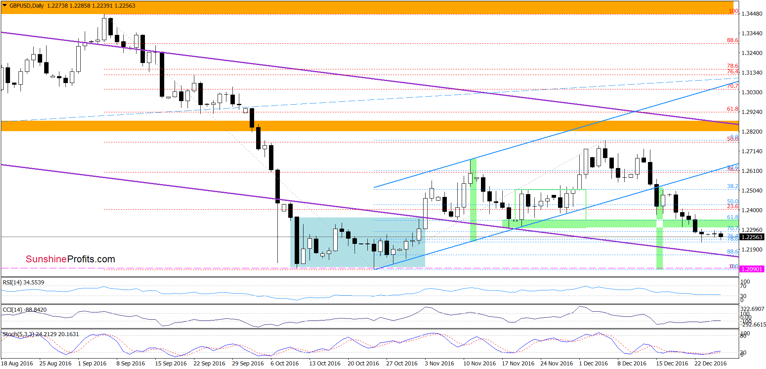The image size is (766, 369).
Task: Click the 1.31340 price scale value
Action: (x=752, y=73)
